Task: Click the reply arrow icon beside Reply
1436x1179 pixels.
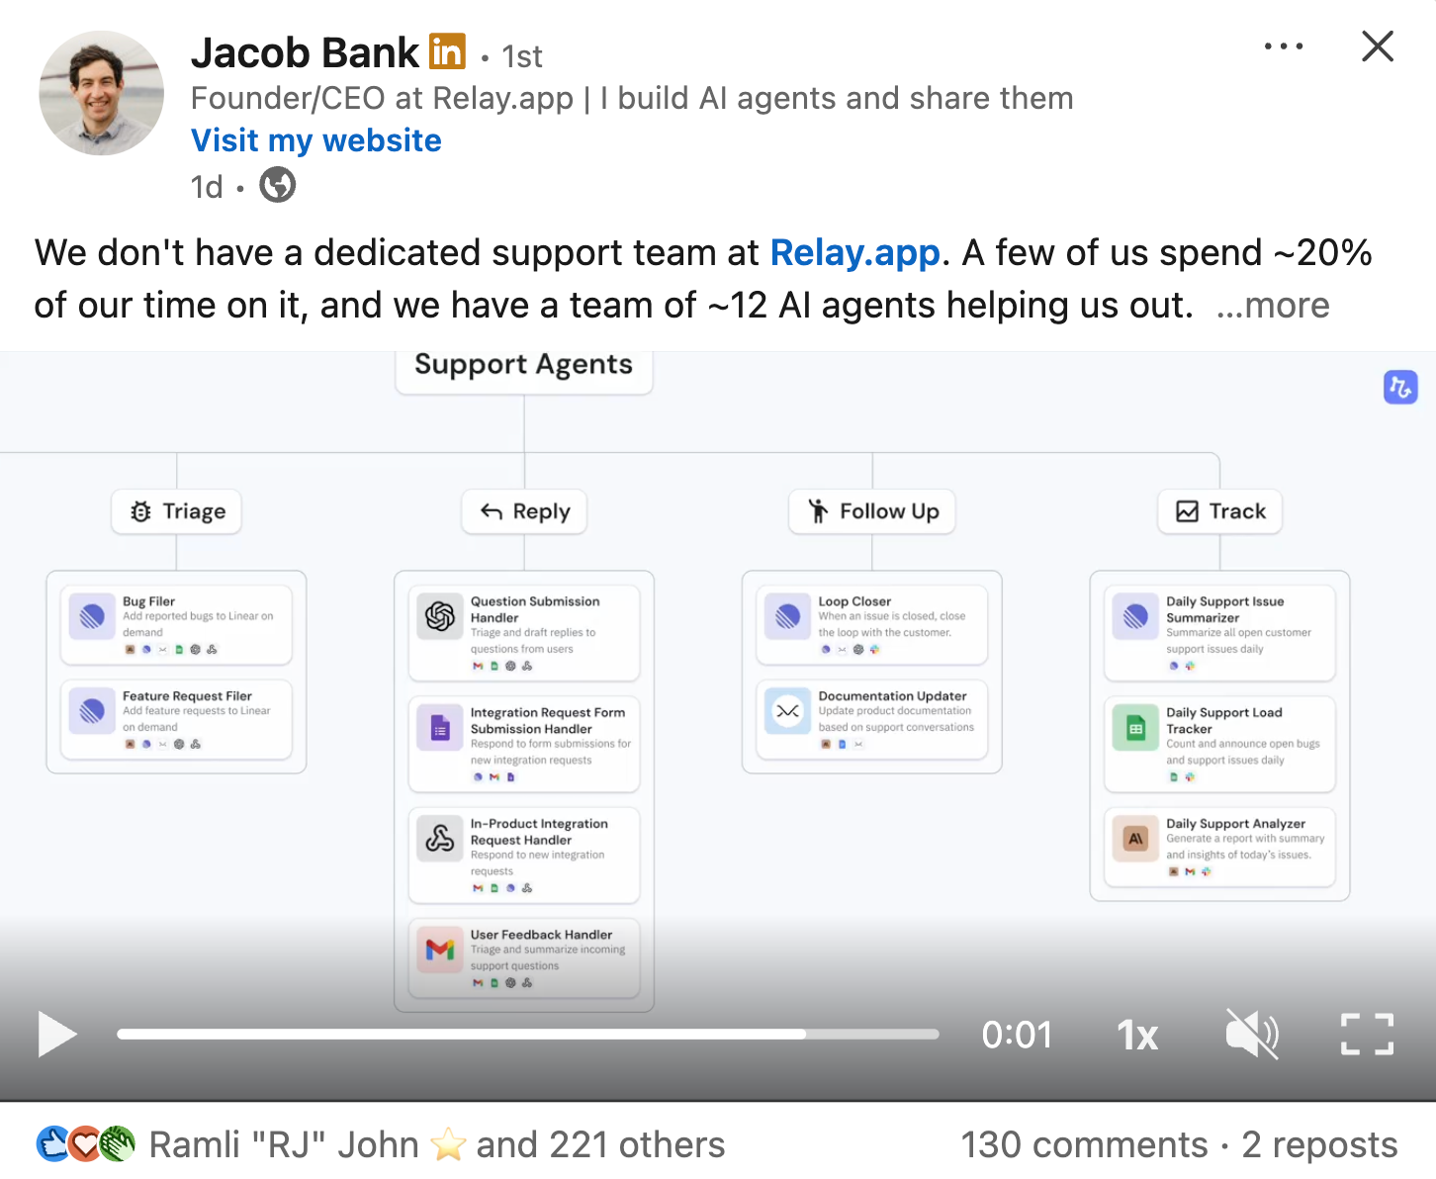Action: 492,511
